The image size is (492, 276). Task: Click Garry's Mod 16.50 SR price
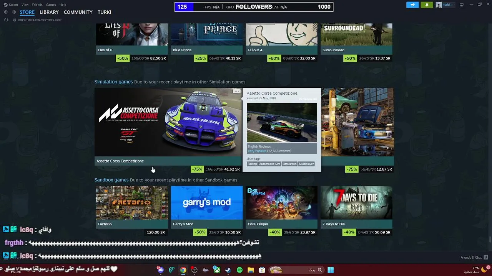pyautogui.click(x=233, y=232)
